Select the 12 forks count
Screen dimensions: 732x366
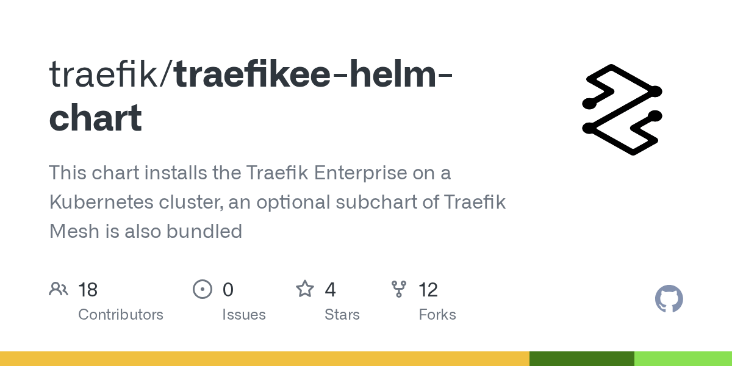(x=428, y=290)
